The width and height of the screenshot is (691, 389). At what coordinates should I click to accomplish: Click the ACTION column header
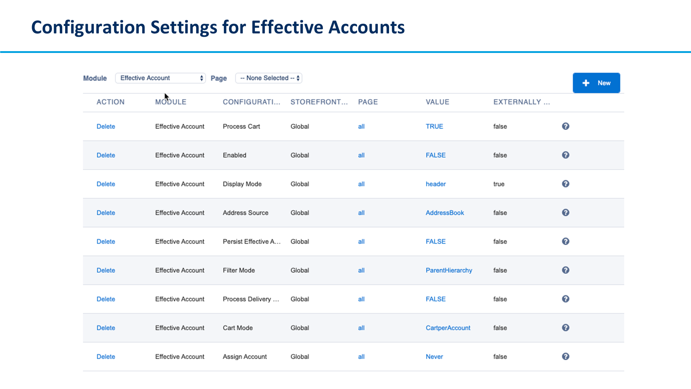click(110, 102)
